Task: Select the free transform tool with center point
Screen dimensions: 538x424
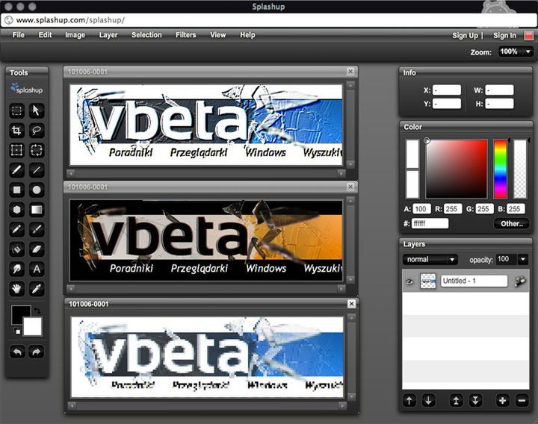Action: 16,150
